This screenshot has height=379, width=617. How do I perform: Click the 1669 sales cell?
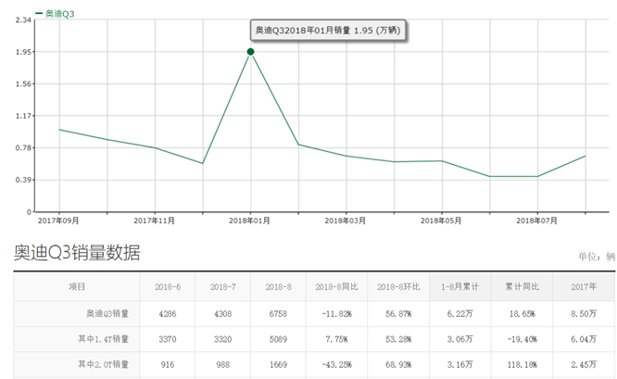point(278,365)
